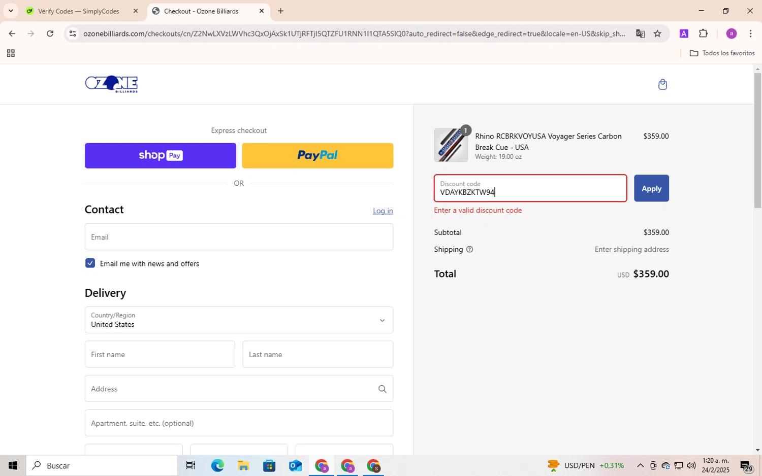The width and height of the screenshot is (762, 476).
Task: Click the taskbar Buscar search box
Action: [x=102, y=465]
